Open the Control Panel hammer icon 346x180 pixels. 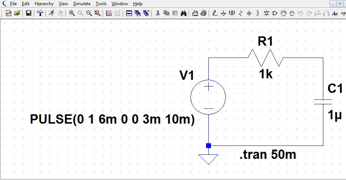(40, 13)
